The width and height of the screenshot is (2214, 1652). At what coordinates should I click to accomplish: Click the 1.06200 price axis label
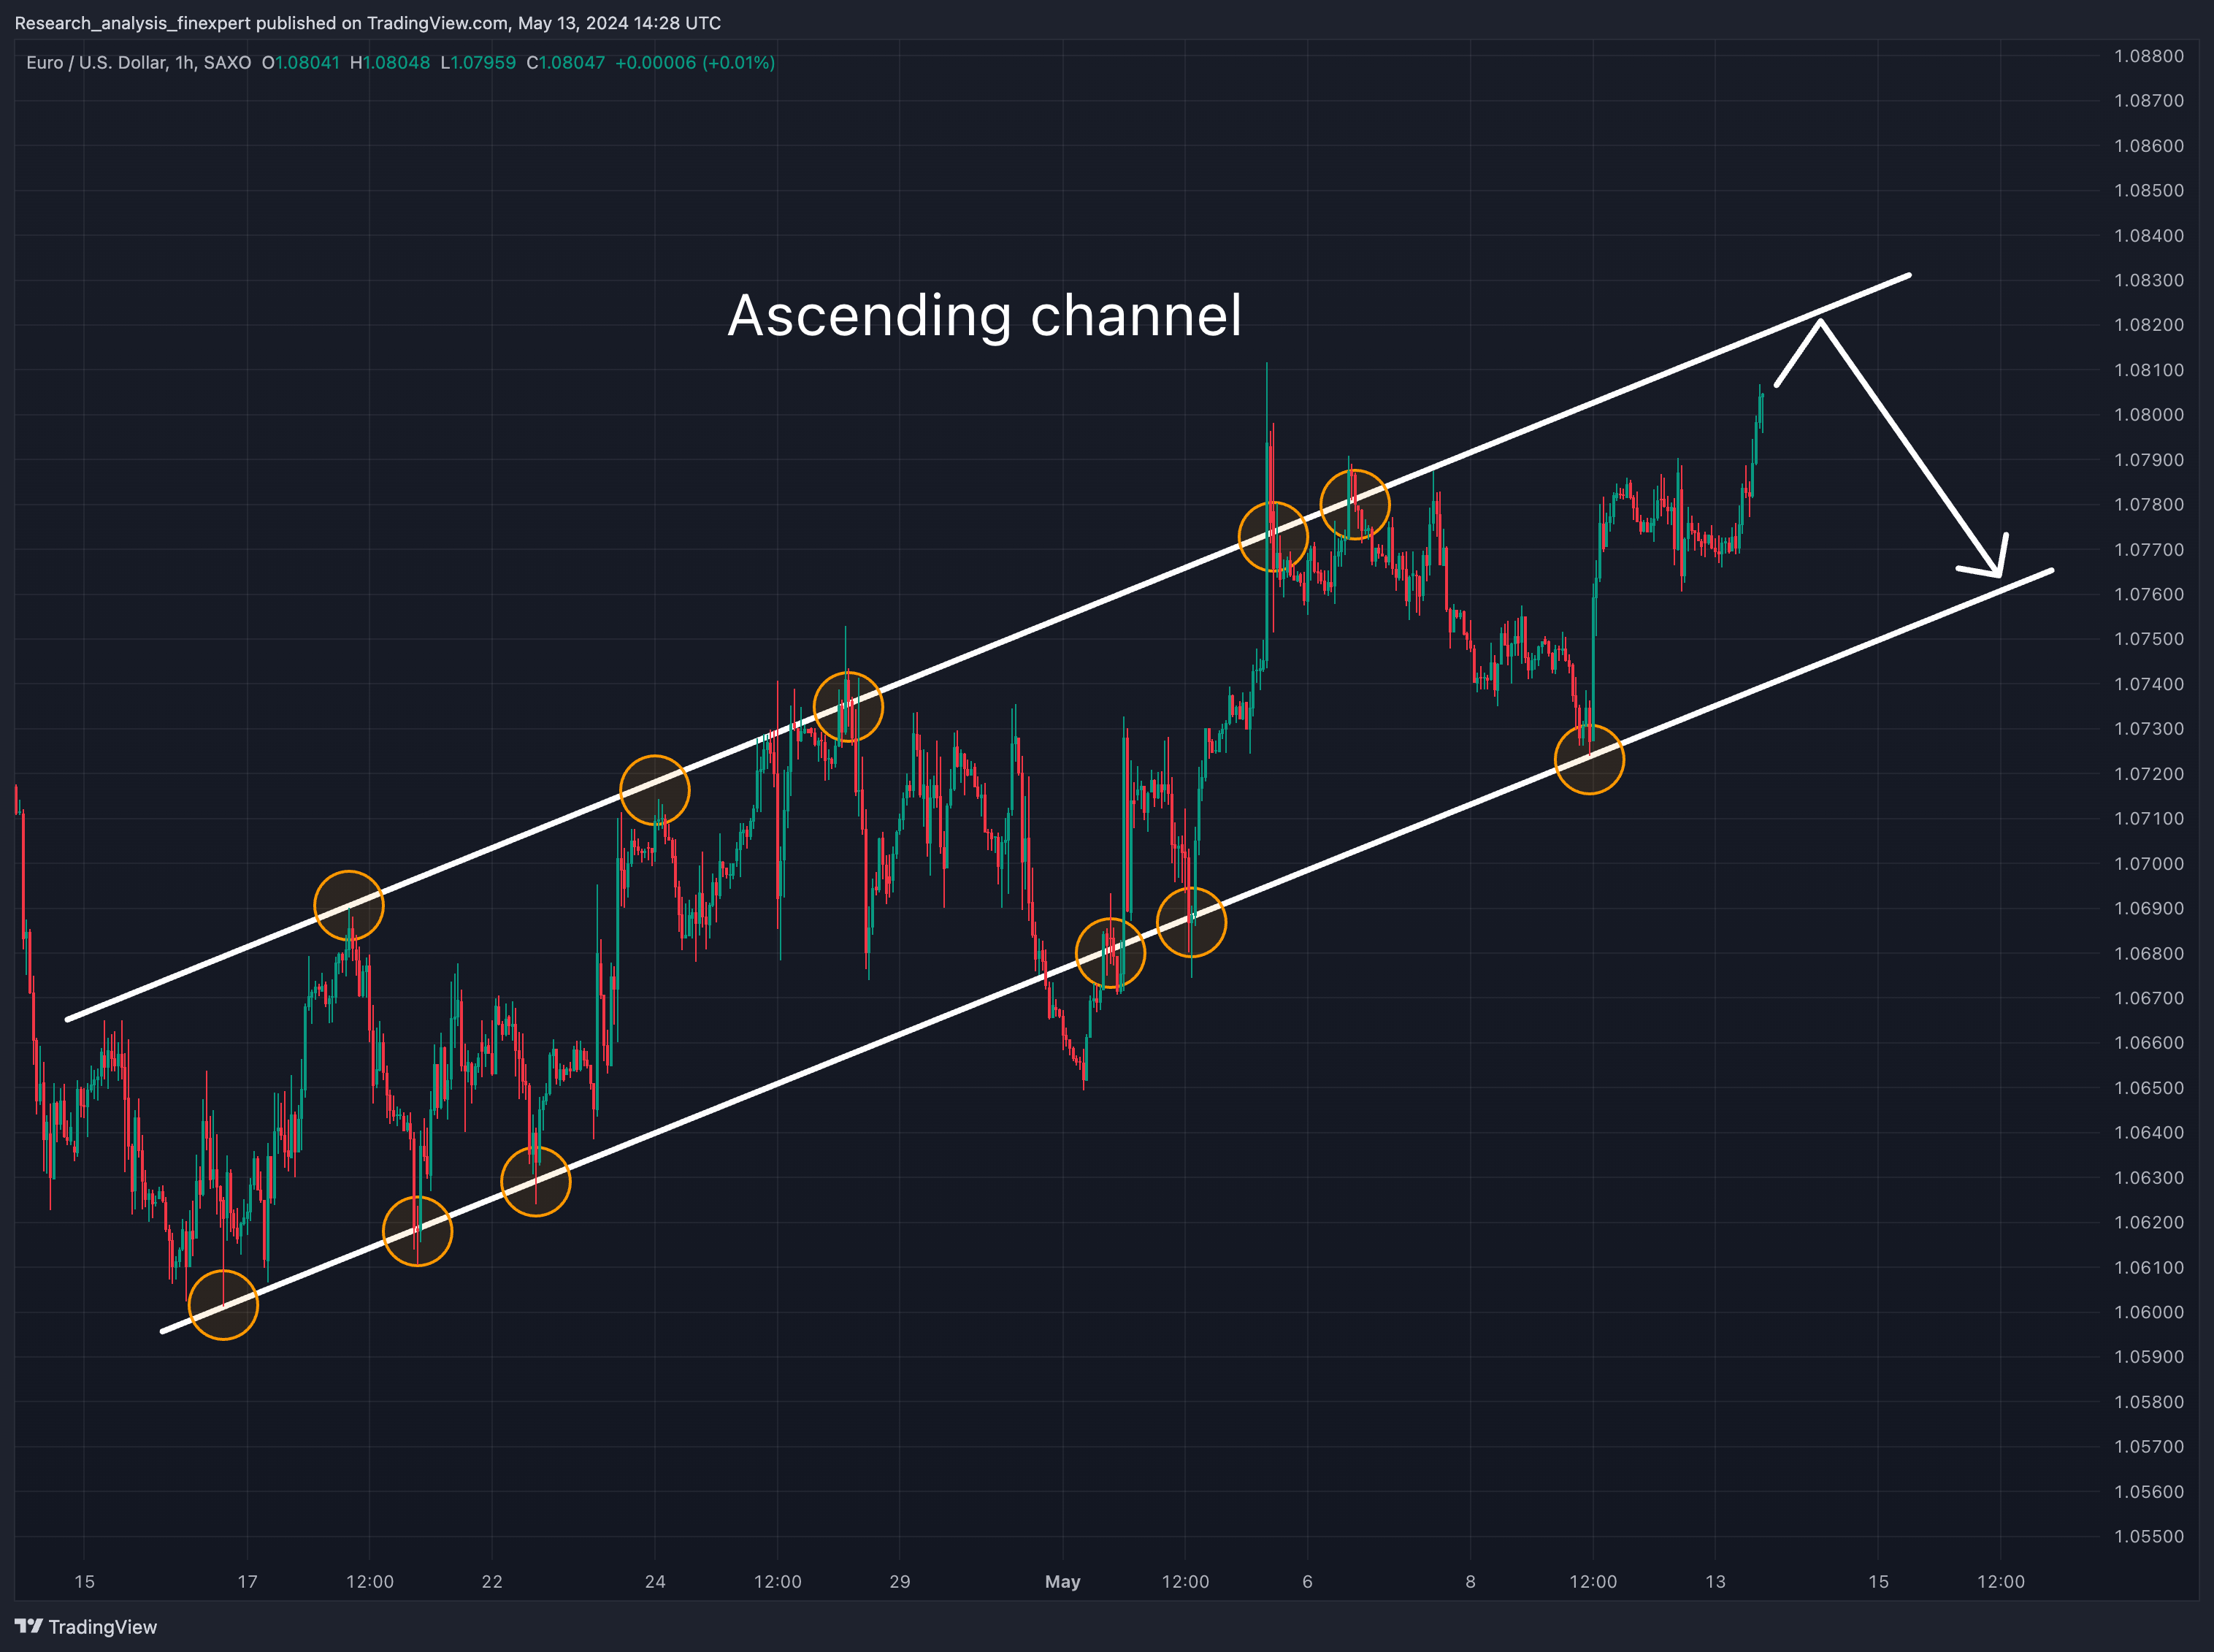(x=2149, y=1222)
